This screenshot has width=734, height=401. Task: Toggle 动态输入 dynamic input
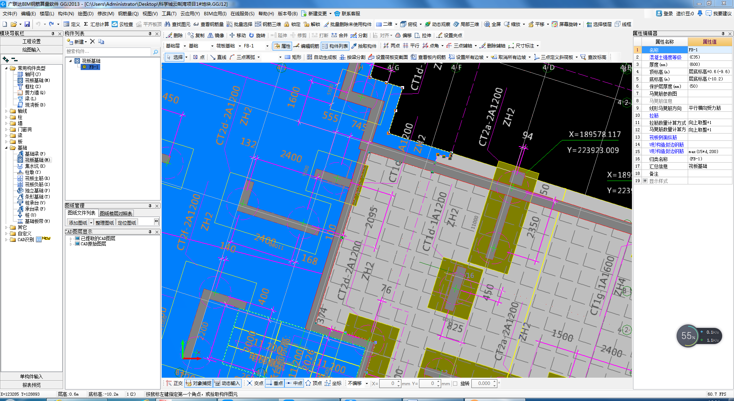tap(227, 383)
